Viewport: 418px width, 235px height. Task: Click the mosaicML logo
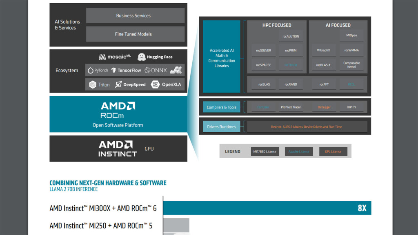pyautogui.click(x=115, y=57)
